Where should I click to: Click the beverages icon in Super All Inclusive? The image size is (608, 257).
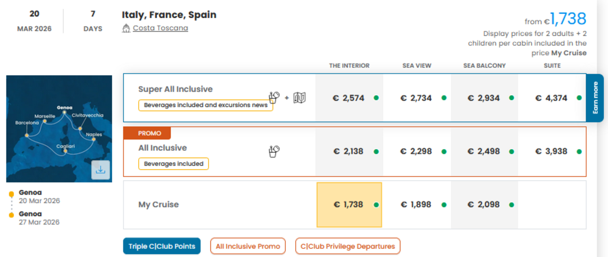pyautogui.click(x=274, y=97)
